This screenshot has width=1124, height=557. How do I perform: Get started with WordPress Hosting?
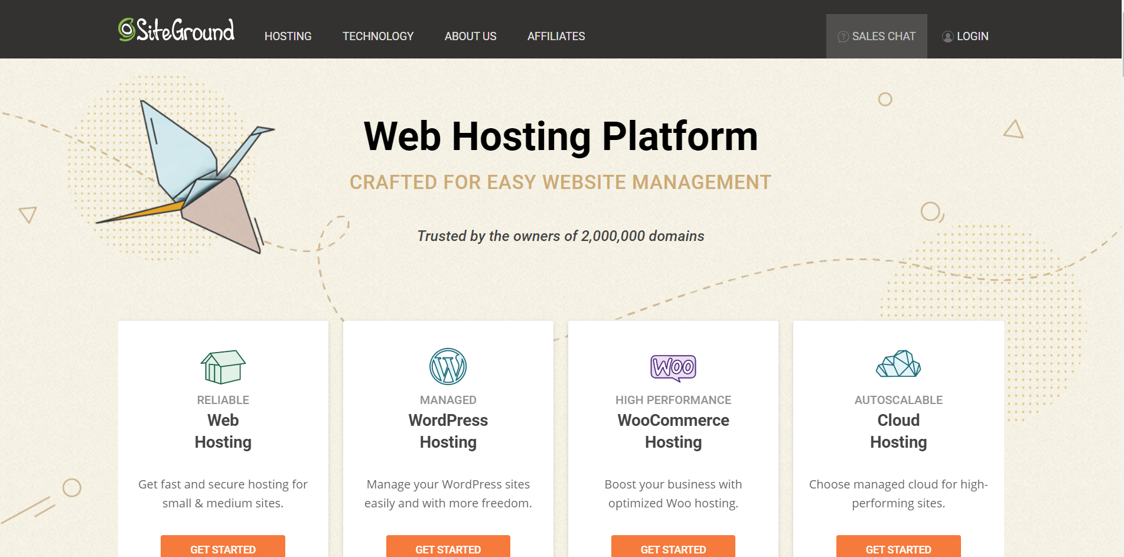pyautogui.click(x=448, y=548)
